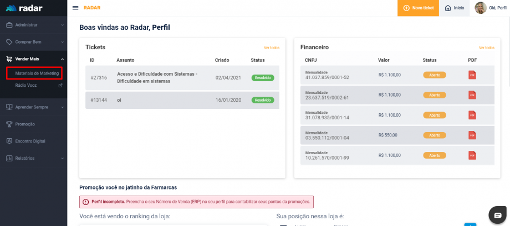Expand Aprender Sempre in sidebar
This screenshot has height=226, width=510.
(34, 107)
